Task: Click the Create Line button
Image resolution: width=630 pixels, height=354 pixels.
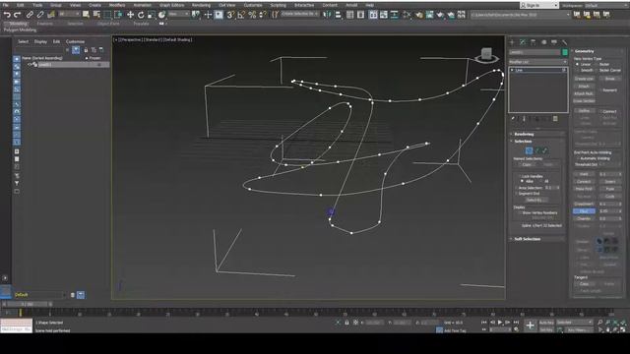Action: (584, 79)
